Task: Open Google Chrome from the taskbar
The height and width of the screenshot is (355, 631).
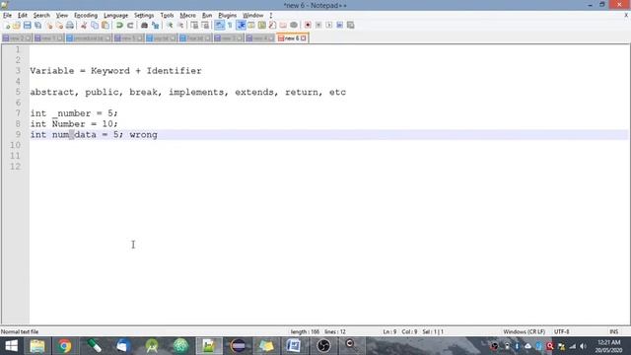Action: [x=64, y=346]
